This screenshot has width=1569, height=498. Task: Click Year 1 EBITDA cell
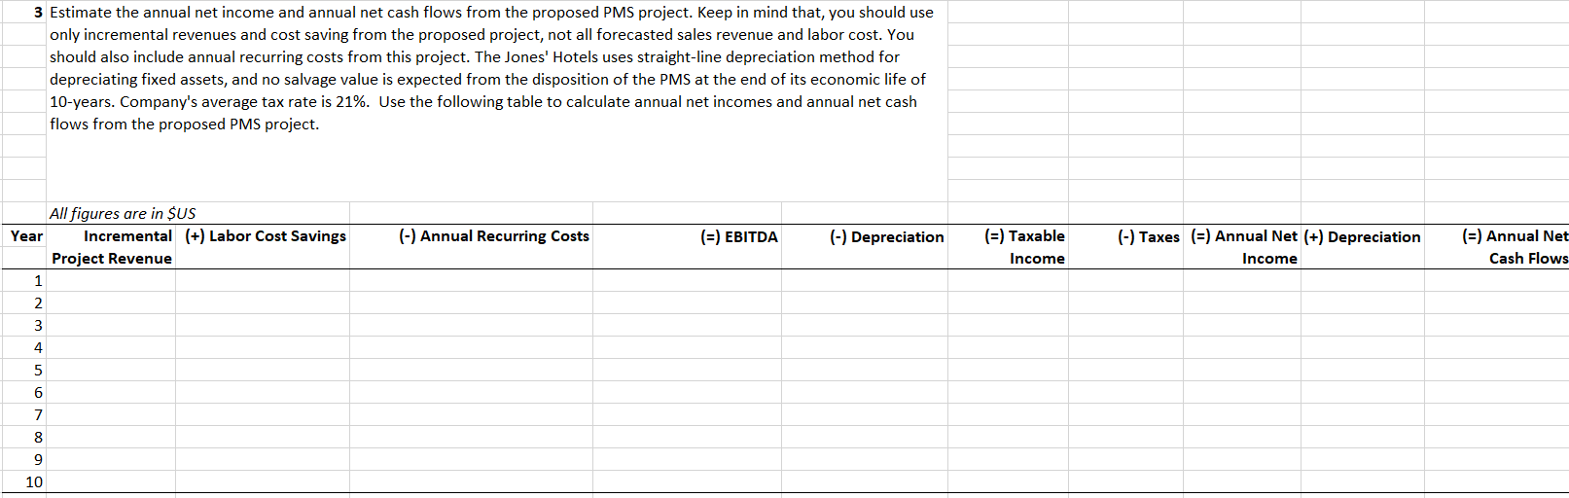688,281
